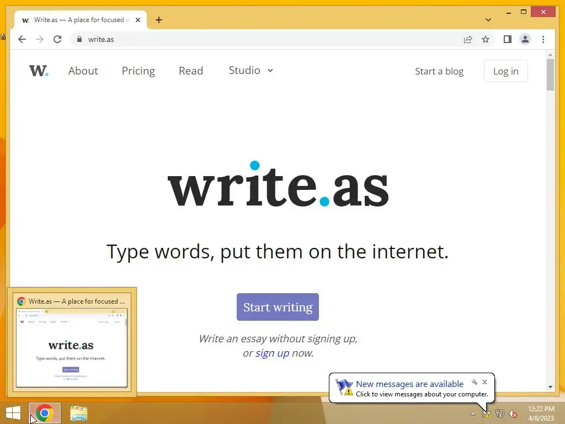Image resolution: width=565 pixels, height=424 pixels.
Task: Open the browser side panel icon
Action: tap(508, 39)
